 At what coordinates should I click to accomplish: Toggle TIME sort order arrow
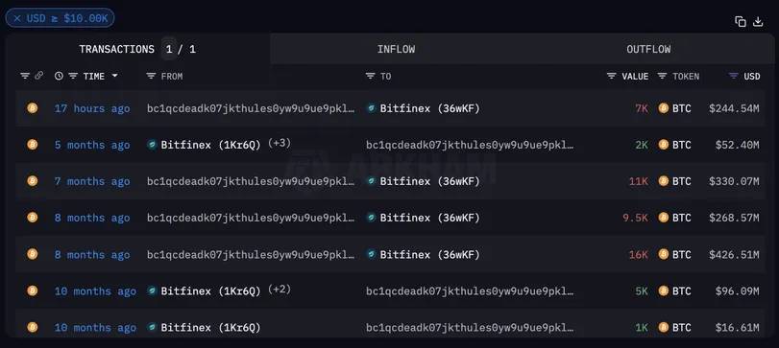click(x=114, y=77)
